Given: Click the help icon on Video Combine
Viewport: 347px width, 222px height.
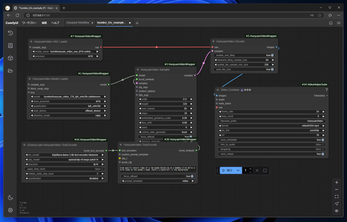Looking at the screenshot, I should [x=326, y=90].
